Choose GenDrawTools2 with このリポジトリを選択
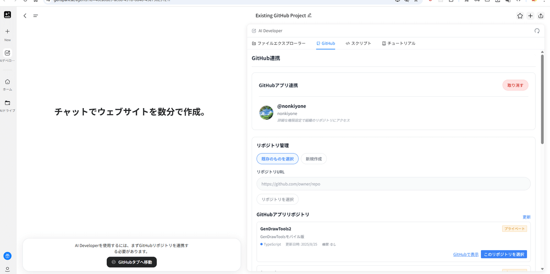This screenshot has height=274, width=550. coord(504,254)
